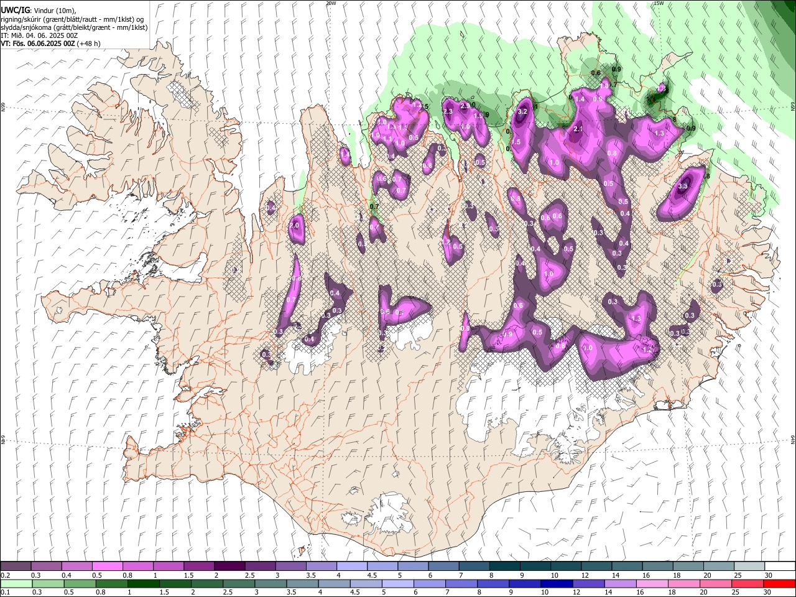The height and width of the screenshot is (597, 796).
Task: Pick the palest green swatch between 0.1 and 0.3
Action: (16, 584)
